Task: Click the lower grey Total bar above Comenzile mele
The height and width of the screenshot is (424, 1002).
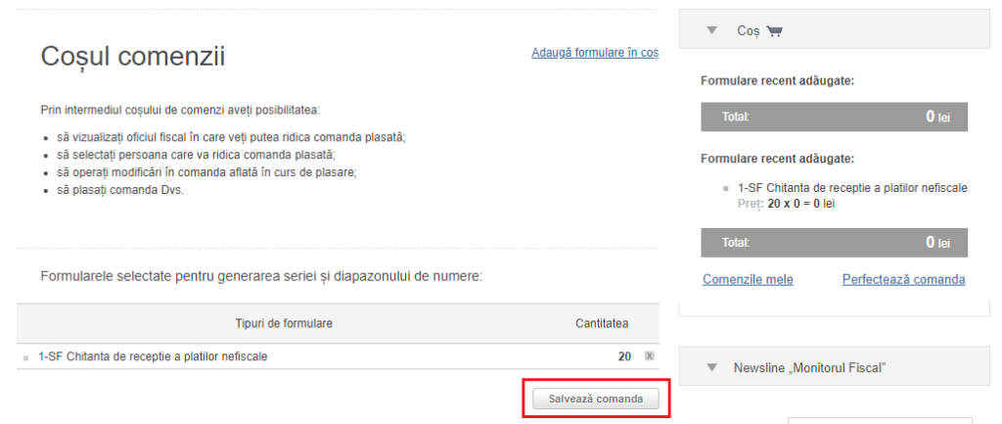Action: pyautogui.click(x=834, y=243)
